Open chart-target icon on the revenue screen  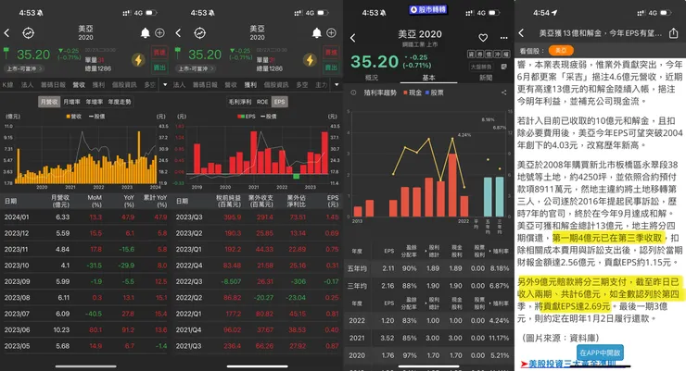[x=29, y=32]
